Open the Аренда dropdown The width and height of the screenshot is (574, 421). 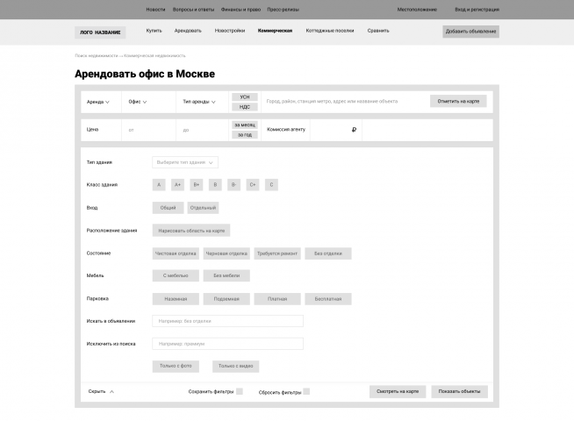tap(98, 102)
